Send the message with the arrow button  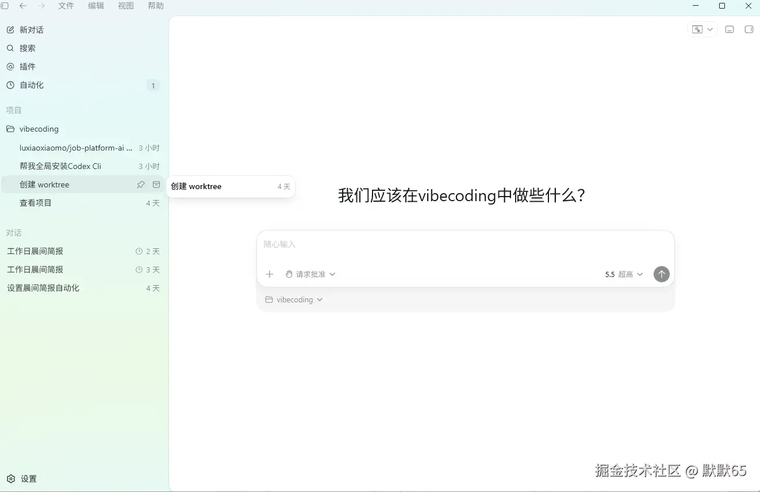662,274
